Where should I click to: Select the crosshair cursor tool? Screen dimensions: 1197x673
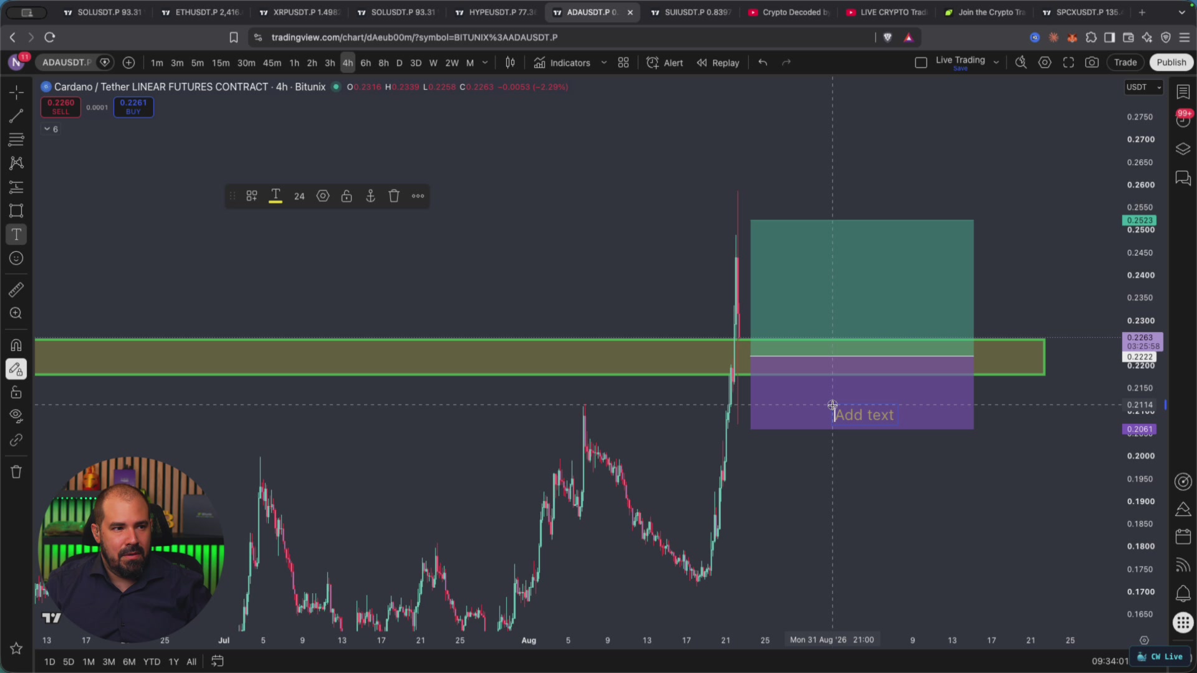(x=16, y=92)
